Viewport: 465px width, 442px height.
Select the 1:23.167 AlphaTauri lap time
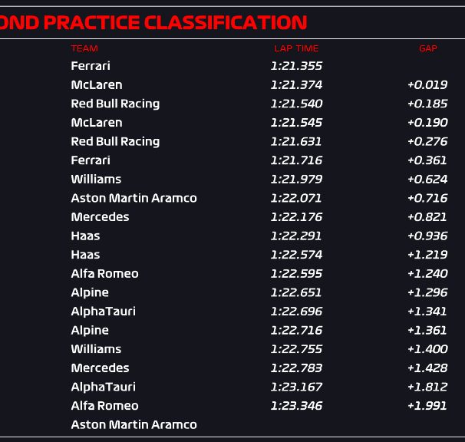(296, 387)
